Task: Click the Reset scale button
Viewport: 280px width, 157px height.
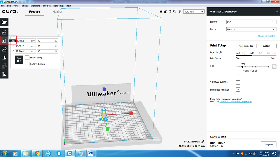Action: [x=19, y=60]
